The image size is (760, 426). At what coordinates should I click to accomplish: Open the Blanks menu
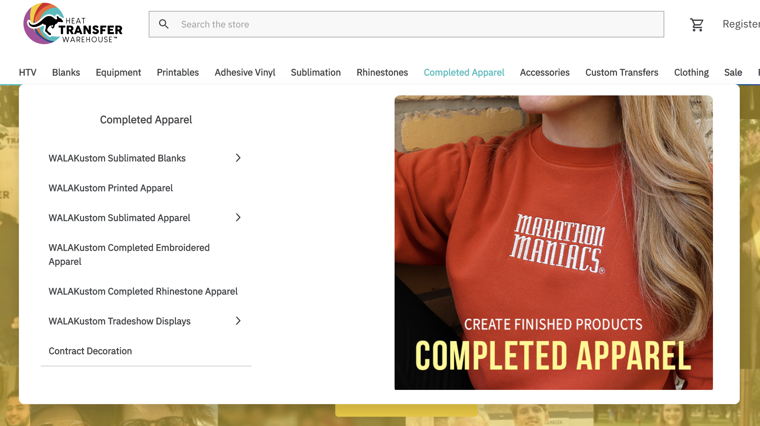point(66,72)
